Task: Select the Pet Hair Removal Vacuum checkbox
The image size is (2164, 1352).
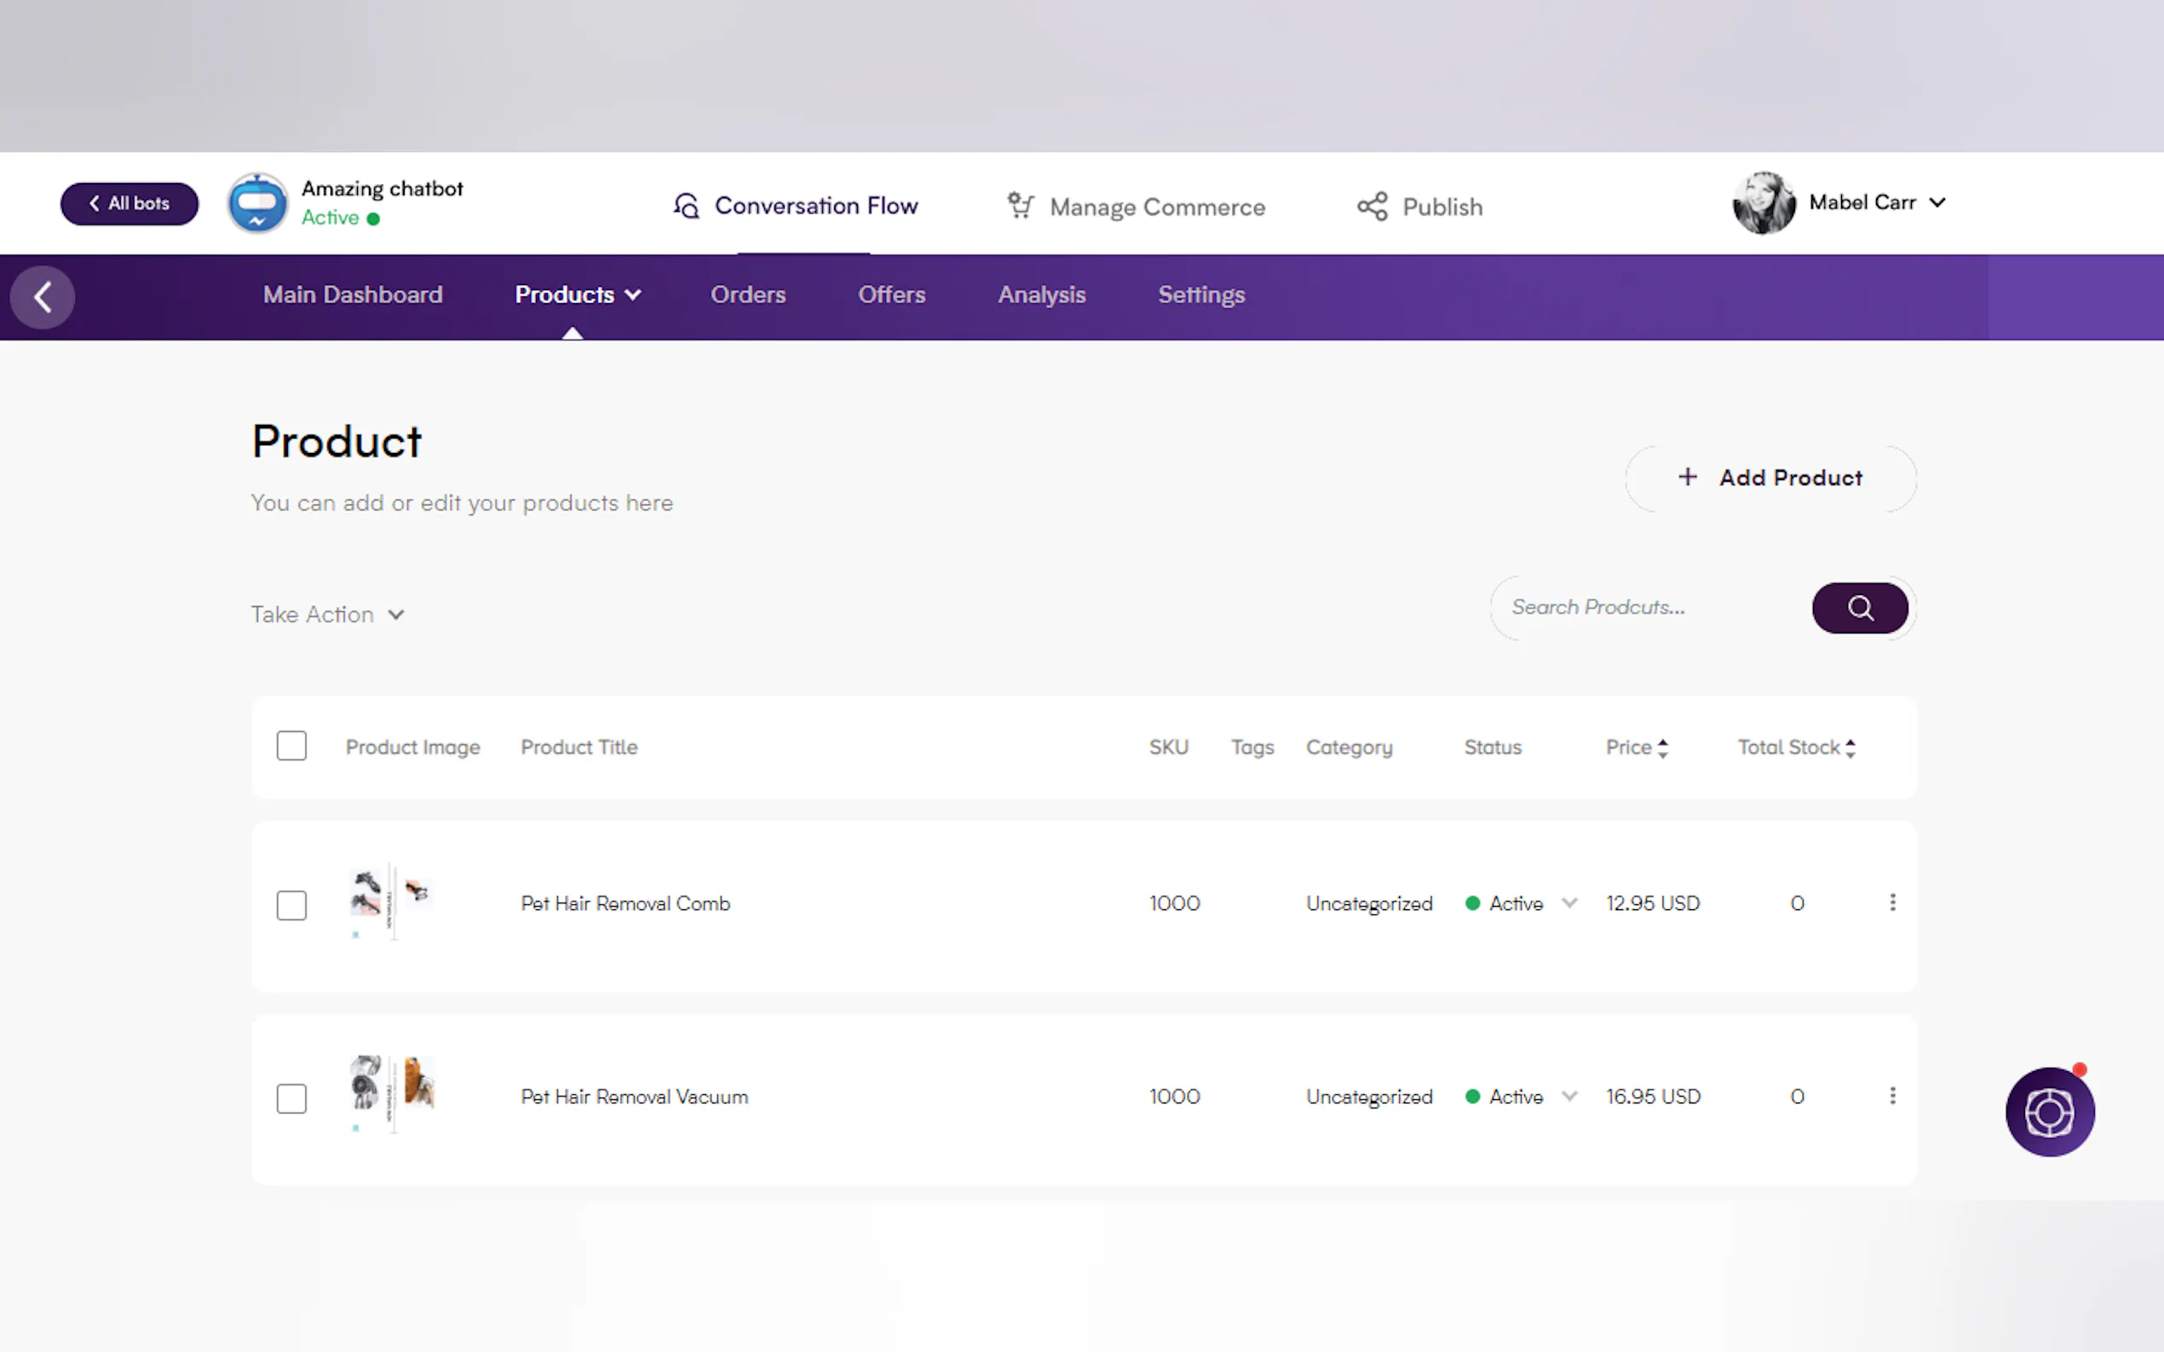Action: click(291, 1098)
